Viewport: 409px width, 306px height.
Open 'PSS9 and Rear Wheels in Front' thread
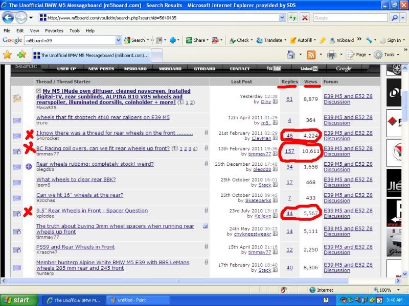click(x=75, y=247)
